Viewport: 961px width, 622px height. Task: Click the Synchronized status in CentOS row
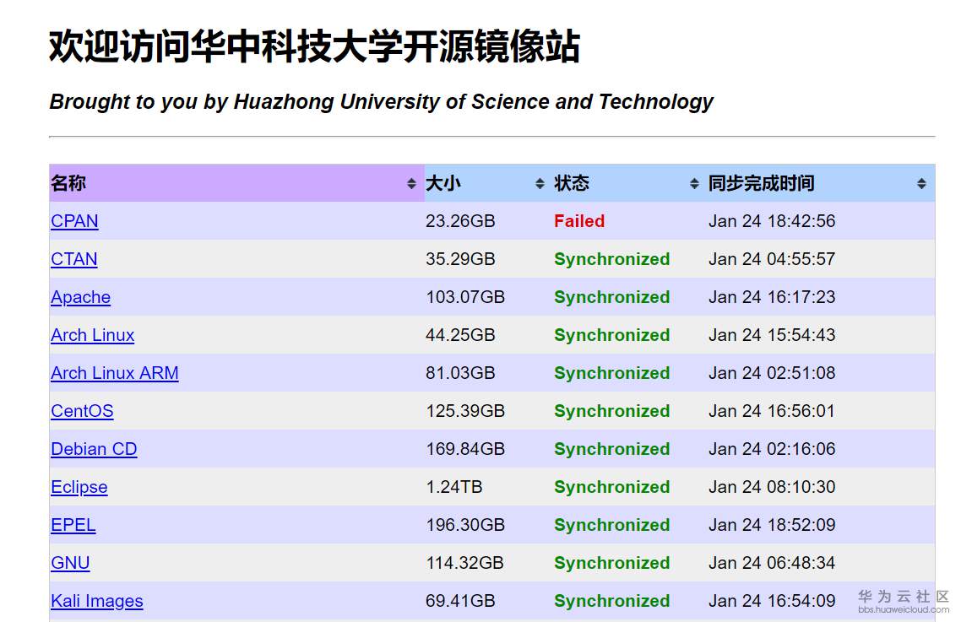pos(611,411)
